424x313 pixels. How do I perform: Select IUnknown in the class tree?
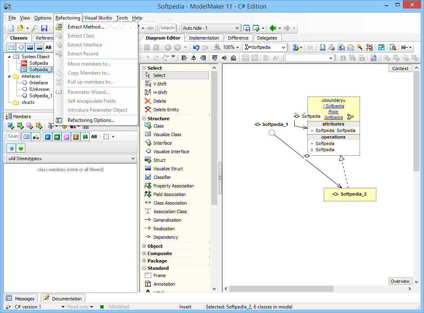pyautogui.click(x=40, y=89)
